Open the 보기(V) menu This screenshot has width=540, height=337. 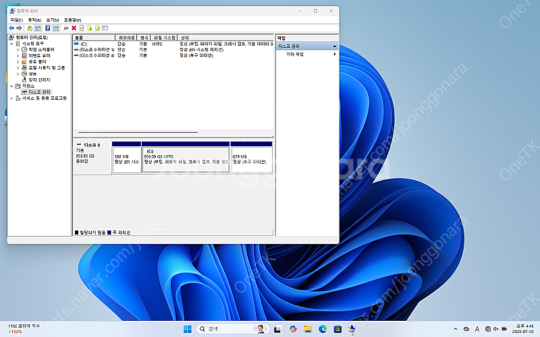click(x=53, y=20)
